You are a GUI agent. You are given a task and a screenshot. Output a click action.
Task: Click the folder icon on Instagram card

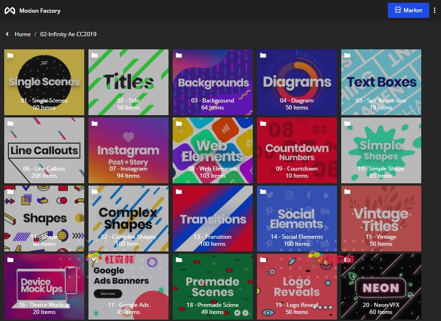click(x=95, y=124)
